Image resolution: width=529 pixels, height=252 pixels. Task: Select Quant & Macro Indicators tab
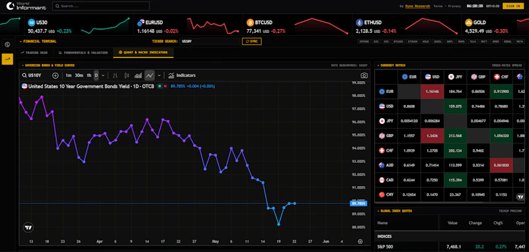(x=143, y=53)
